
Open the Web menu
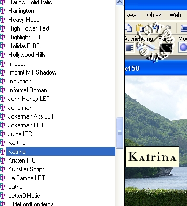175,15
